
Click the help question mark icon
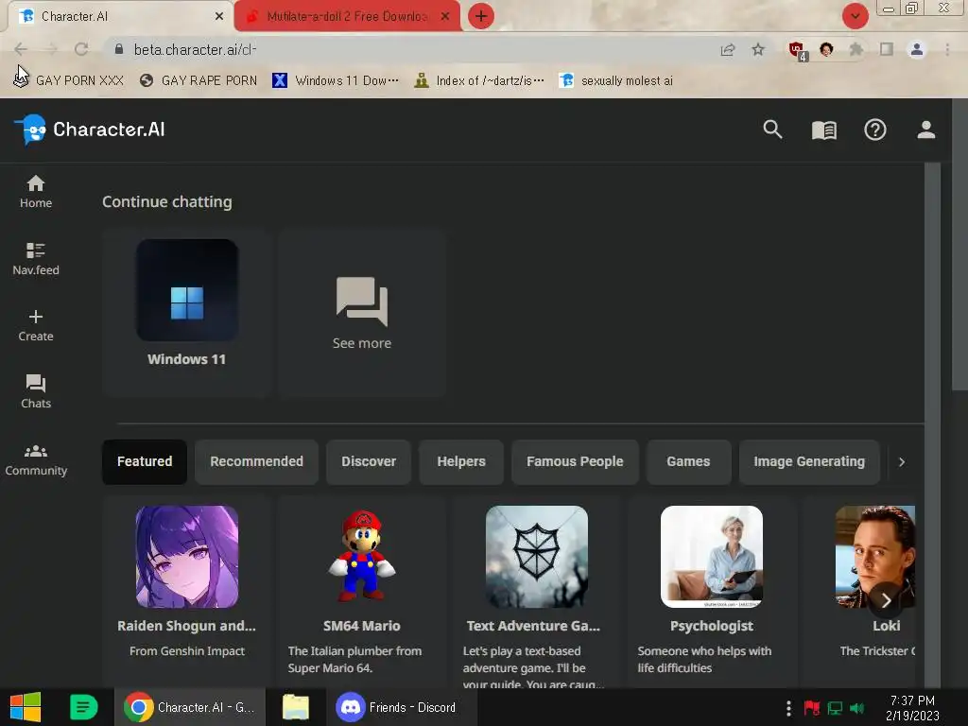pos(874,130)
